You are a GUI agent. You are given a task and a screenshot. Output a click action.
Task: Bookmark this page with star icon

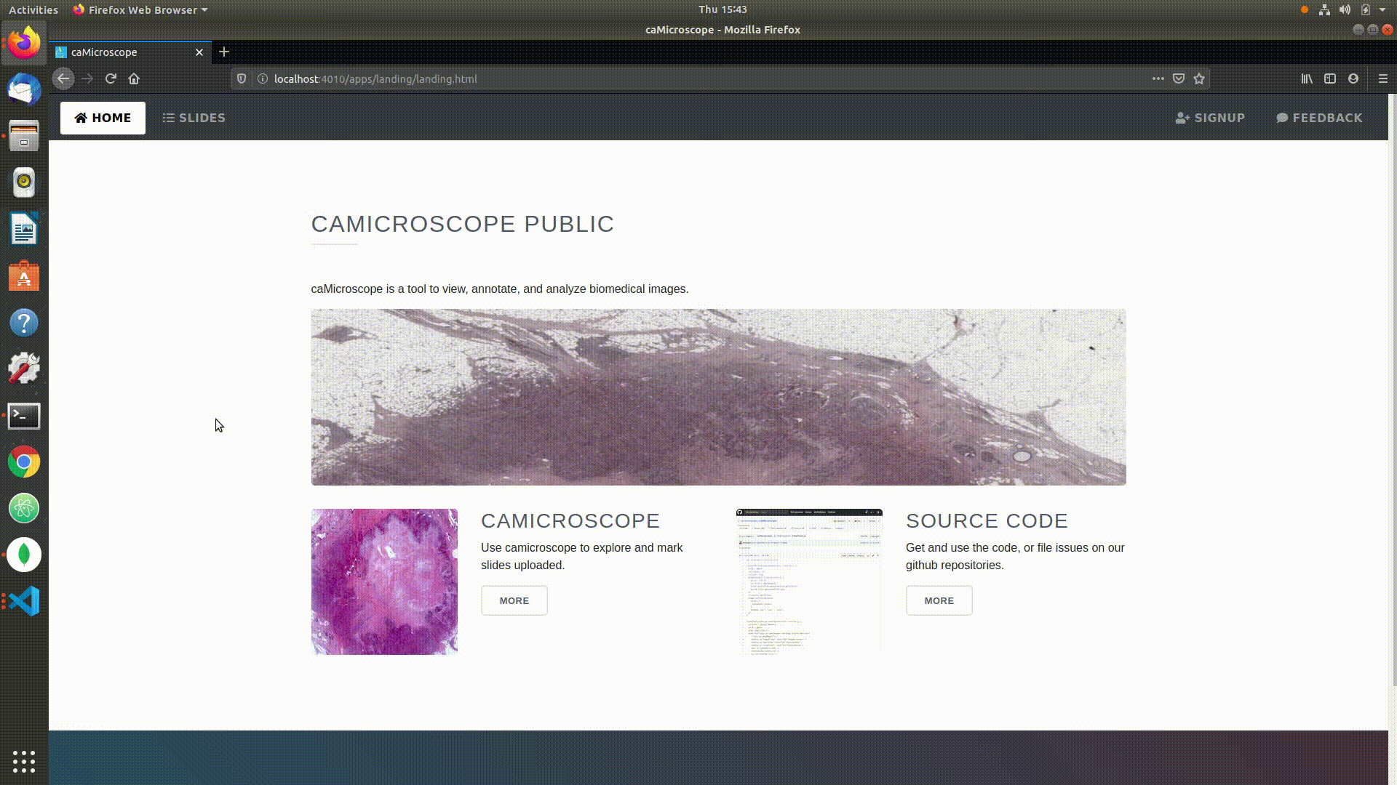1199,78
